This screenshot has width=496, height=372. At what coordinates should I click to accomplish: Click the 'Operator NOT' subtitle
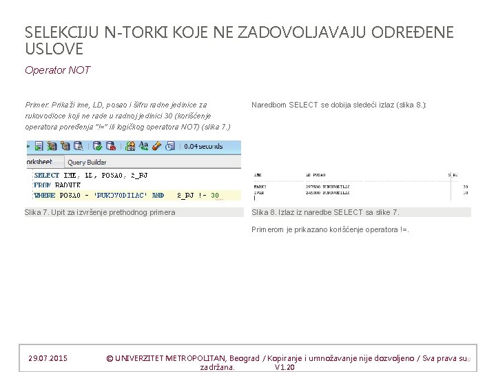[x=58, y=70]
